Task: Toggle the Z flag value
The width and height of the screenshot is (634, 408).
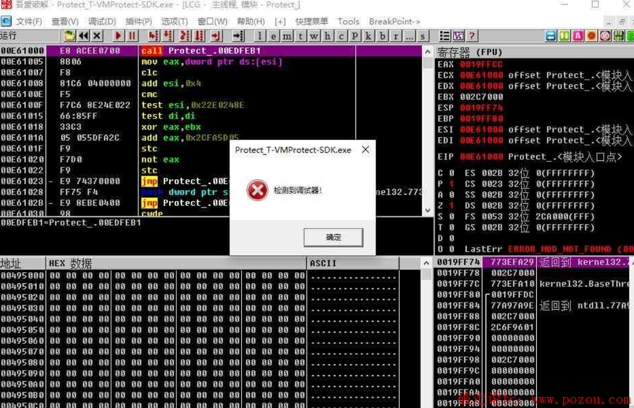Action: [452, 205]
